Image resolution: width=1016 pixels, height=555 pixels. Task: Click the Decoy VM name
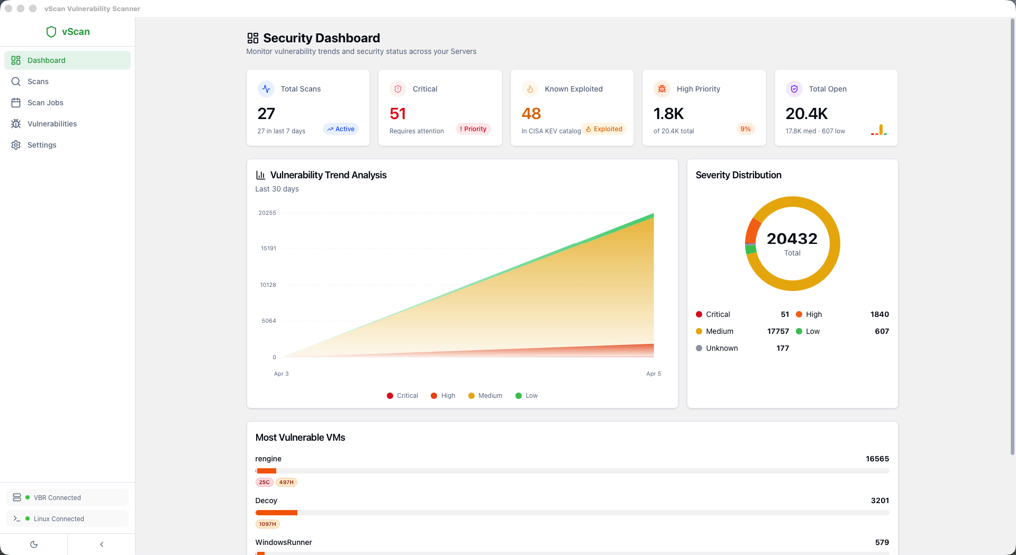coord(266,501)
